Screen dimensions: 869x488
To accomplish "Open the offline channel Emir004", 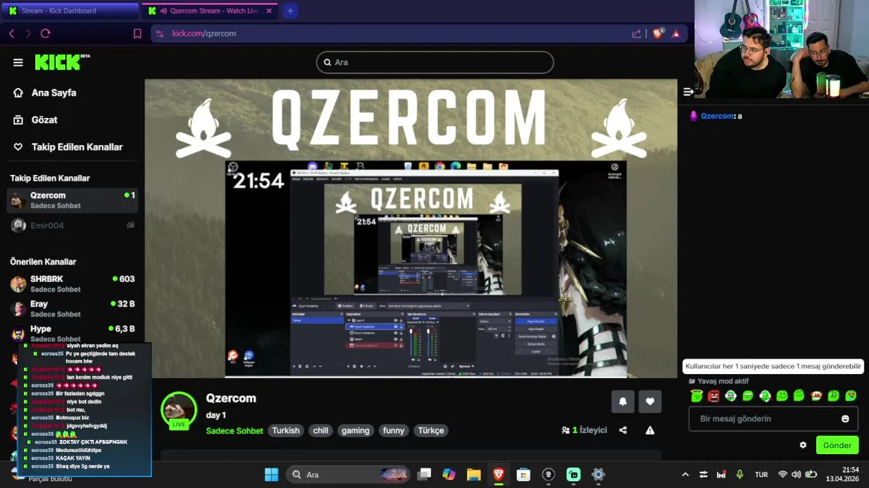I will coord(73,226).
